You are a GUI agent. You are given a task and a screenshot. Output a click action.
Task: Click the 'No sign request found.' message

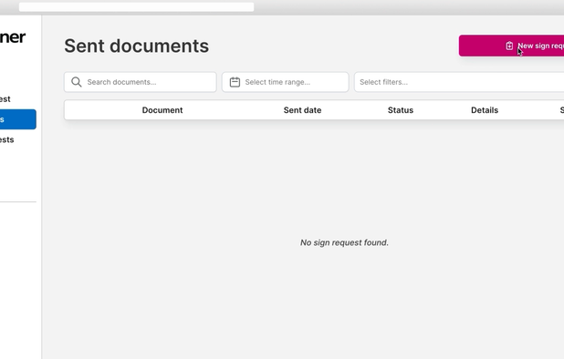point(344,242)
